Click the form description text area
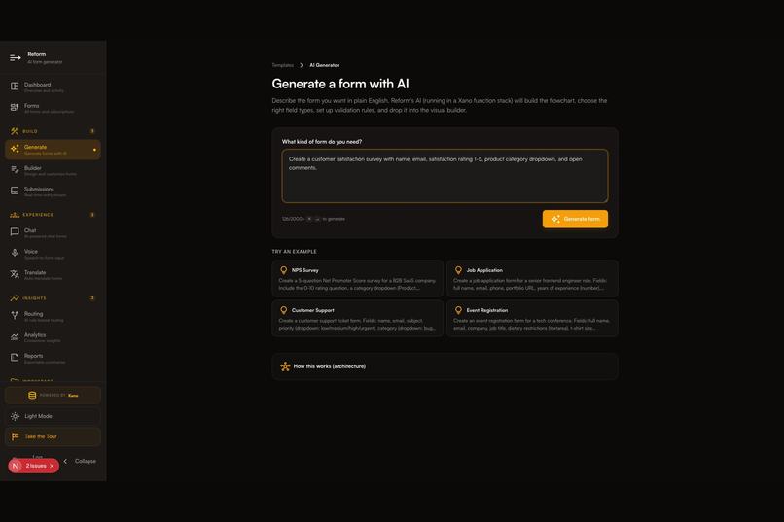 pos(445,176)
